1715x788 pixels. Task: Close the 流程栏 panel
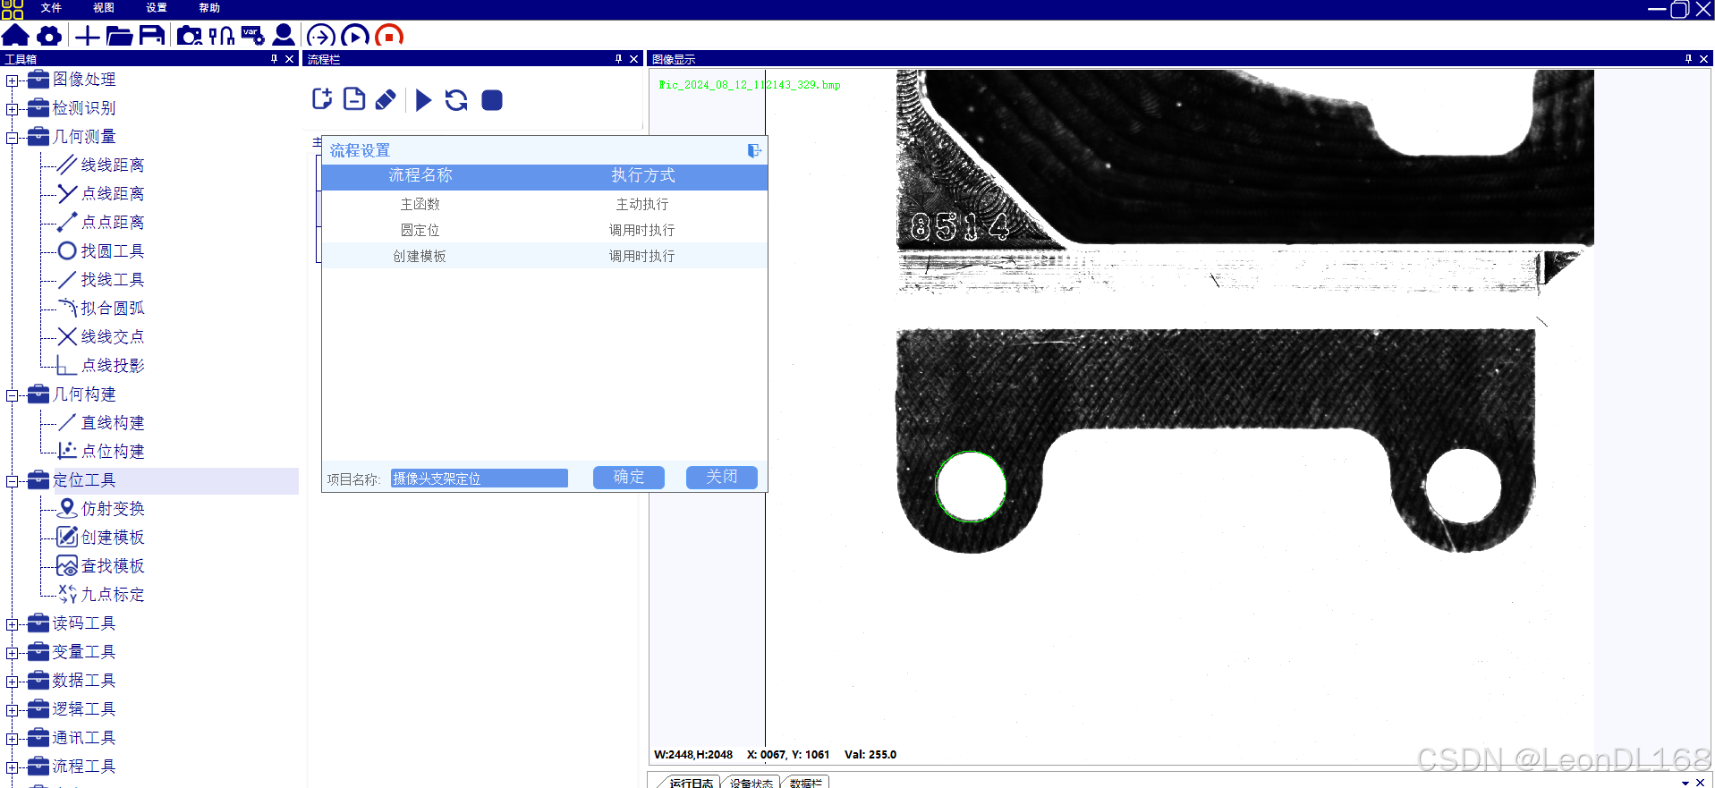coord(634,59)
